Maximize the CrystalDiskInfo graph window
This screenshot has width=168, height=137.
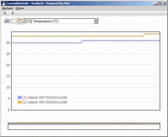(159, 3)
